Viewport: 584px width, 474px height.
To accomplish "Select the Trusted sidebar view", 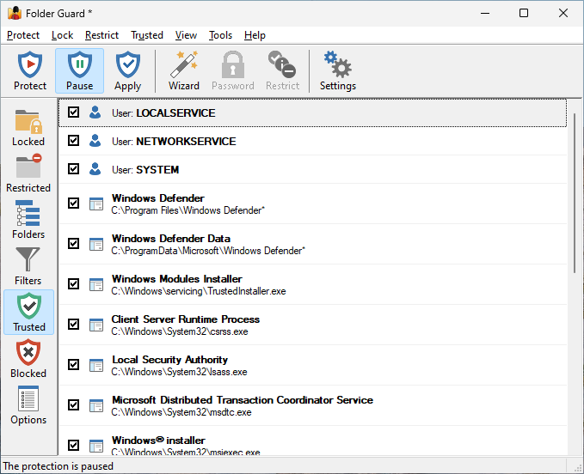I will (28, 313).
